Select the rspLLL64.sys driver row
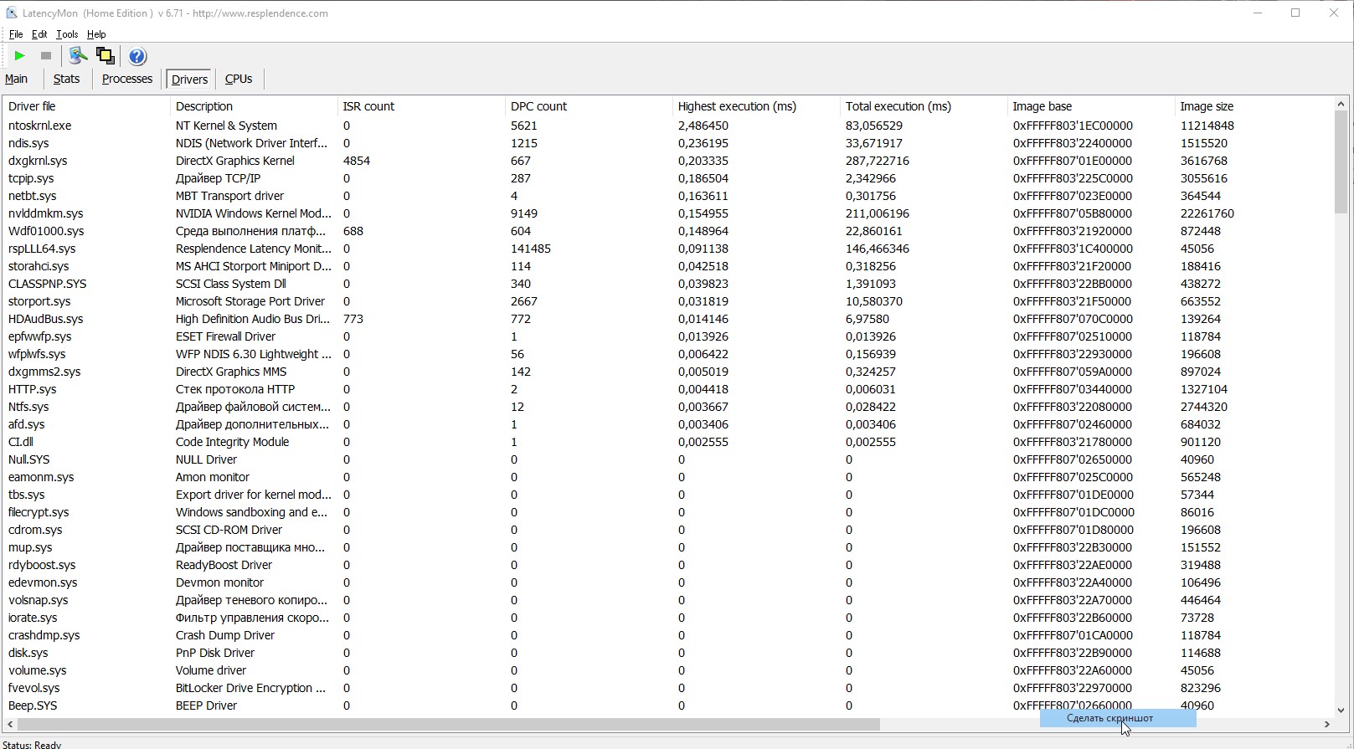 pos(668,249)
